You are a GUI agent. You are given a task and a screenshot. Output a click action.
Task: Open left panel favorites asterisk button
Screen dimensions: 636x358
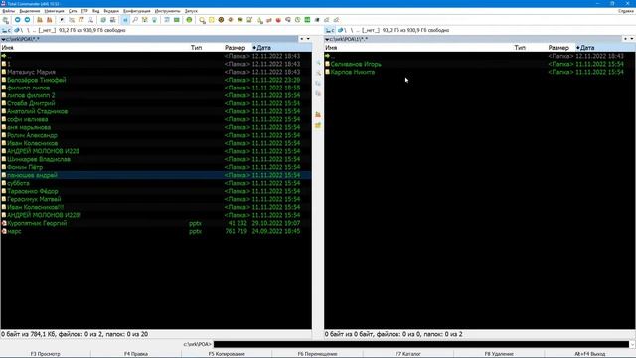pos(302,39)
